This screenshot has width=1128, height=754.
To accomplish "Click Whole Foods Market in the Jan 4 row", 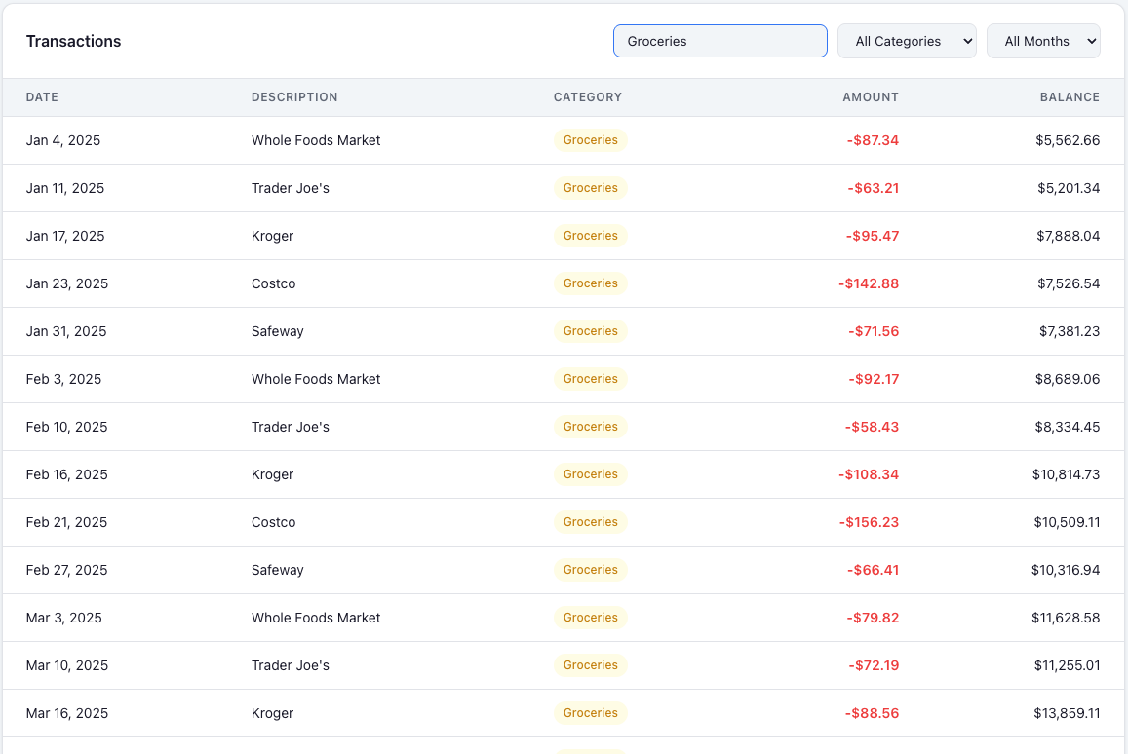I will (x=316, y=140).
